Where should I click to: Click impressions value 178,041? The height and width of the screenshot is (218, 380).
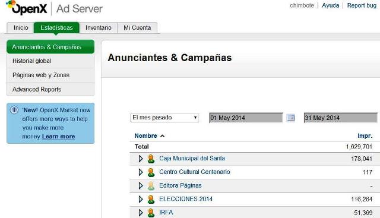click(362, 159)
